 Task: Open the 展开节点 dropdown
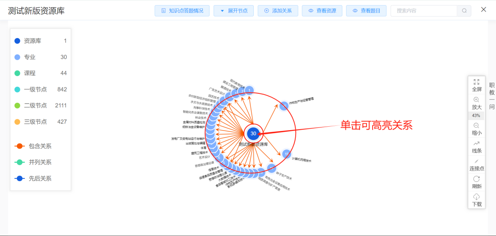234,11
